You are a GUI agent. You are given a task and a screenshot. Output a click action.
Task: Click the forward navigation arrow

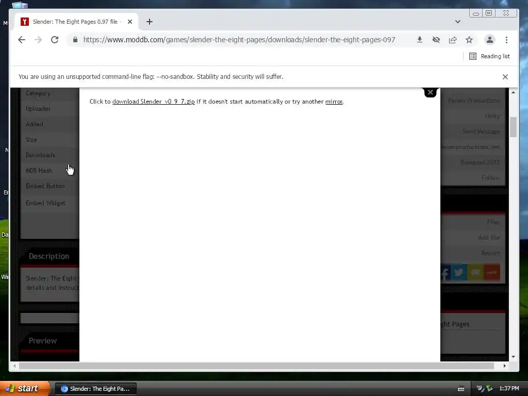[38, 40]
